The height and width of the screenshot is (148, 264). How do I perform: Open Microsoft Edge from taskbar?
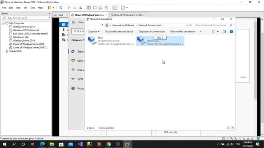point(42,144)
